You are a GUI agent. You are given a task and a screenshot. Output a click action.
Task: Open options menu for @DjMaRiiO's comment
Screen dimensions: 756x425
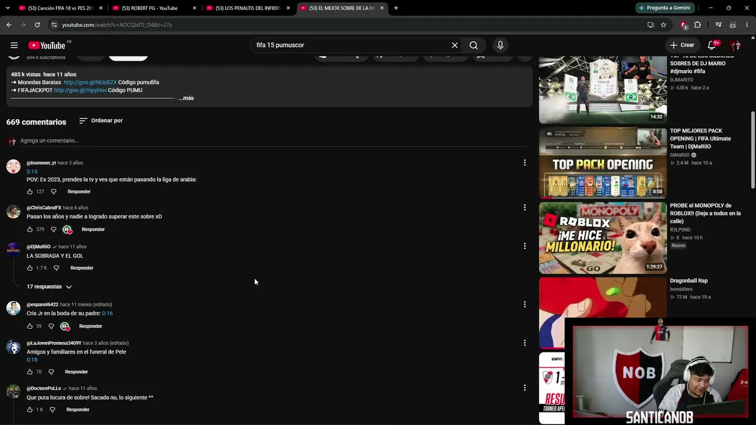tap(524, 246)
